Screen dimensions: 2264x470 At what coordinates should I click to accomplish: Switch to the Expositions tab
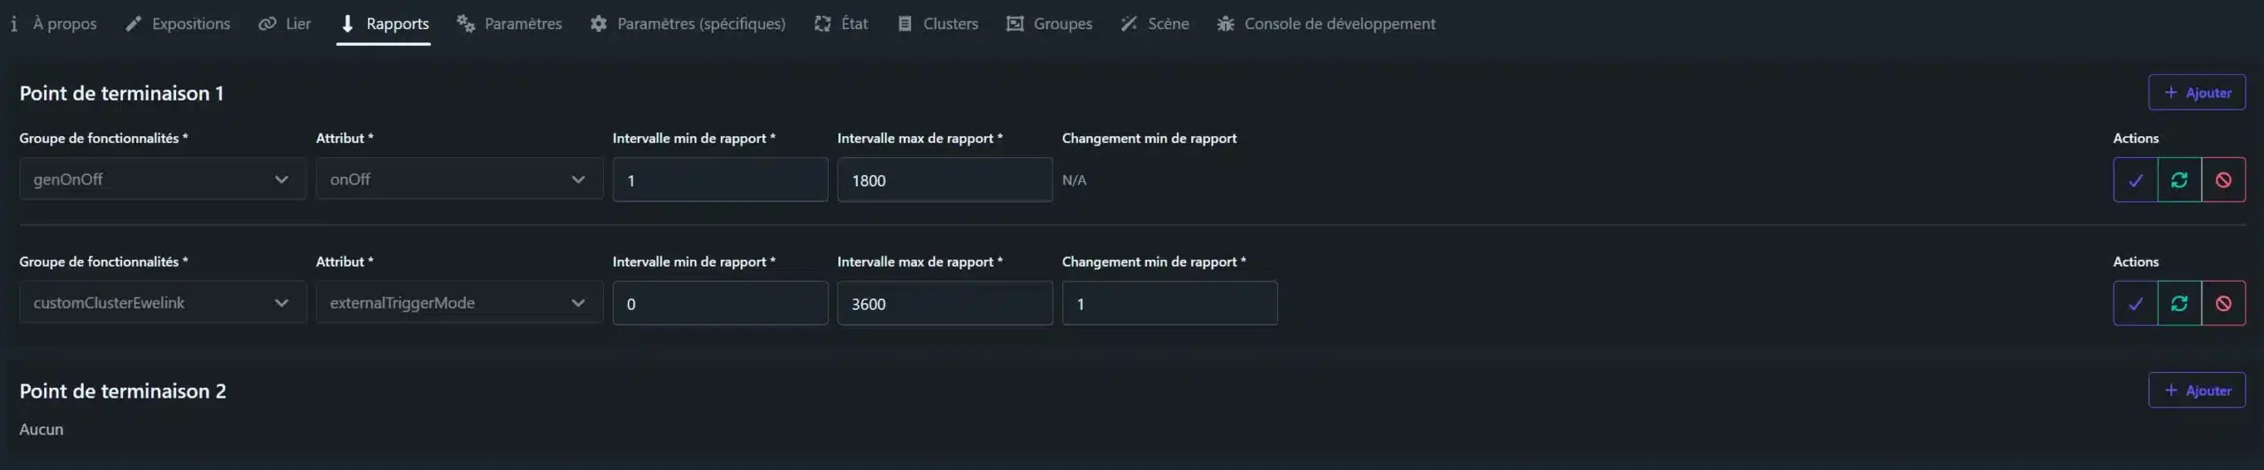click(178, 24)
